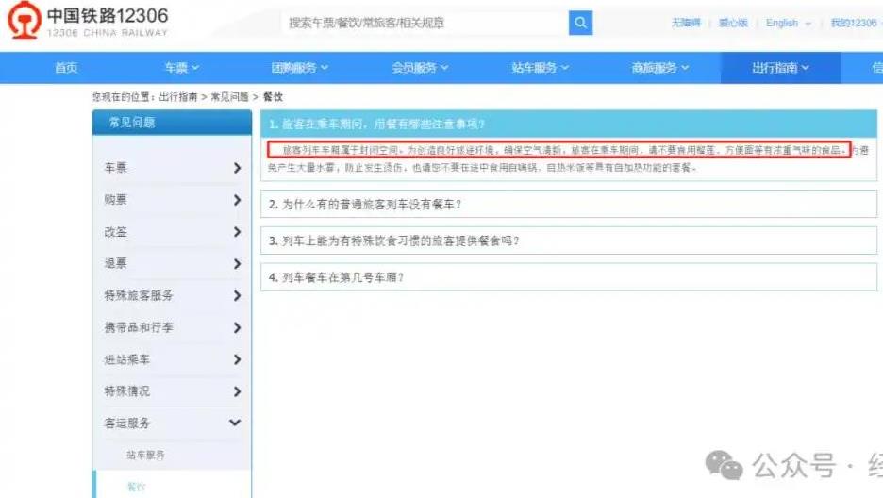Image resolution: width=883 pixels, height=498 pixels.
Task: Open the 商旅服务 navigation dropdown
Action: (x=660, y=68)
